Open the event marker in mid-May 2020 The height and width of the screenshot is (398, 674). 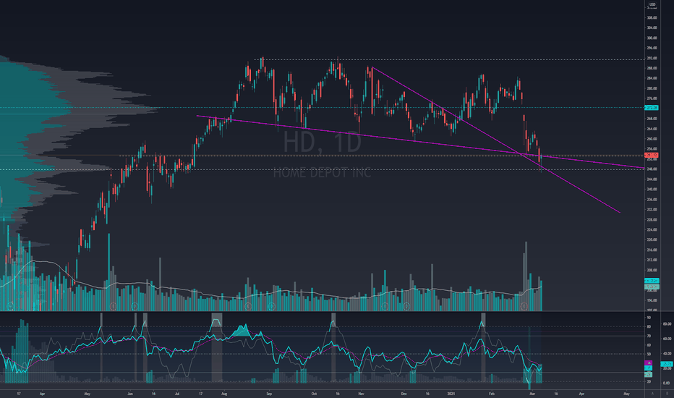[113, 306]
